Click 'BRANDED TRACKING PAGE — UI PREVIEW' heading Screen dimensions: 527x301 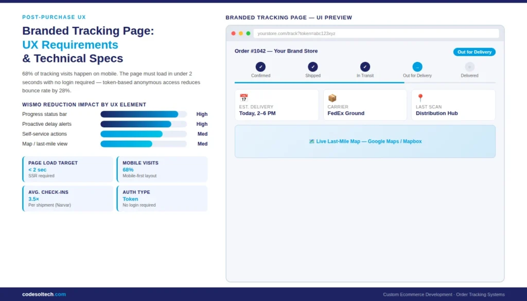pyautogui.click(x=289, y=18)
